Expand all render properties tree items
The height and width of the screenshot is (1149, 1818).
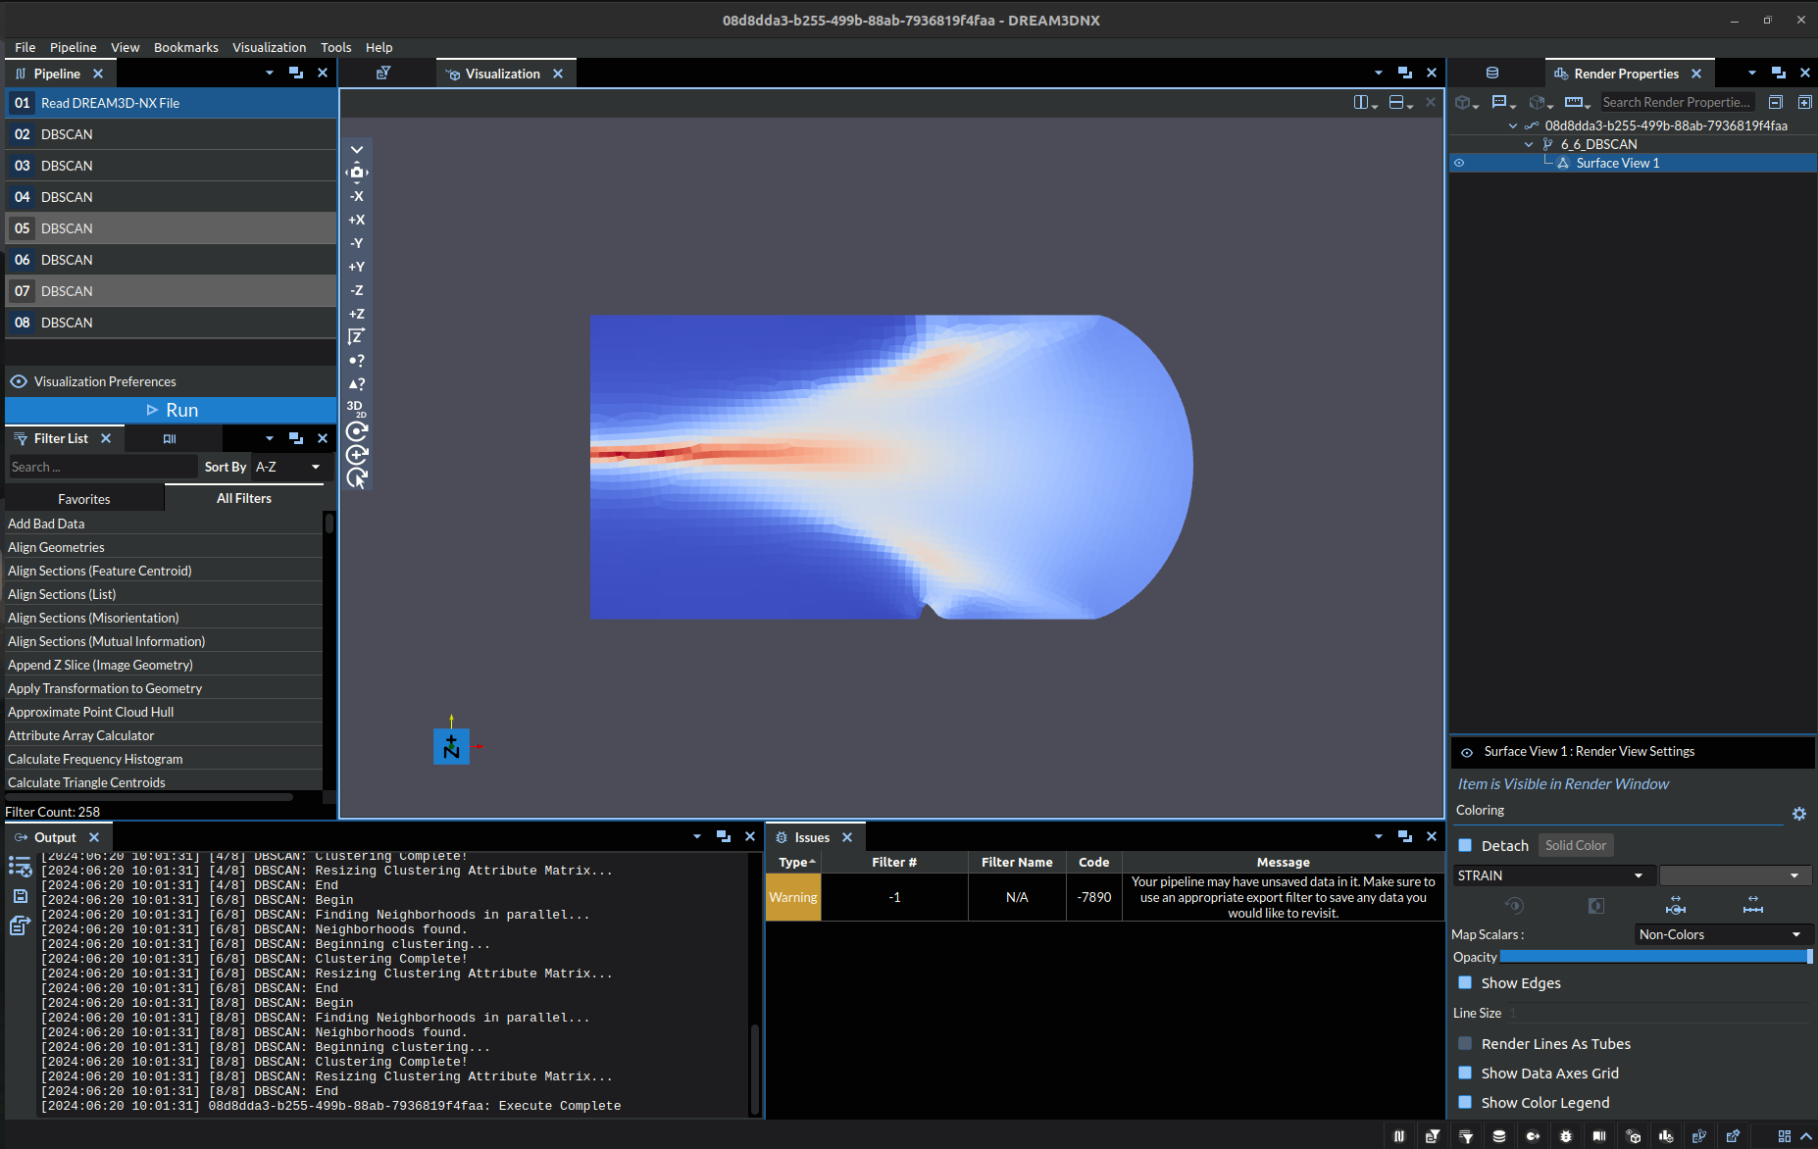point(1804,102)
